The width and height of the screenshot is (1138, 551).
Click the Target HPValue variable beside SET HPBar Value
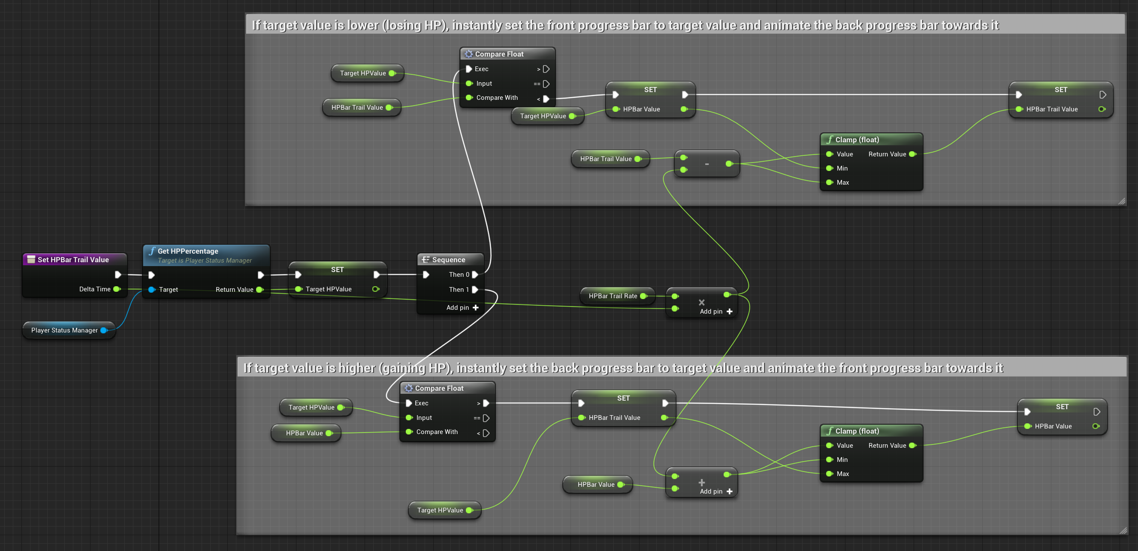pyautogui.click(x=547, y=116)
